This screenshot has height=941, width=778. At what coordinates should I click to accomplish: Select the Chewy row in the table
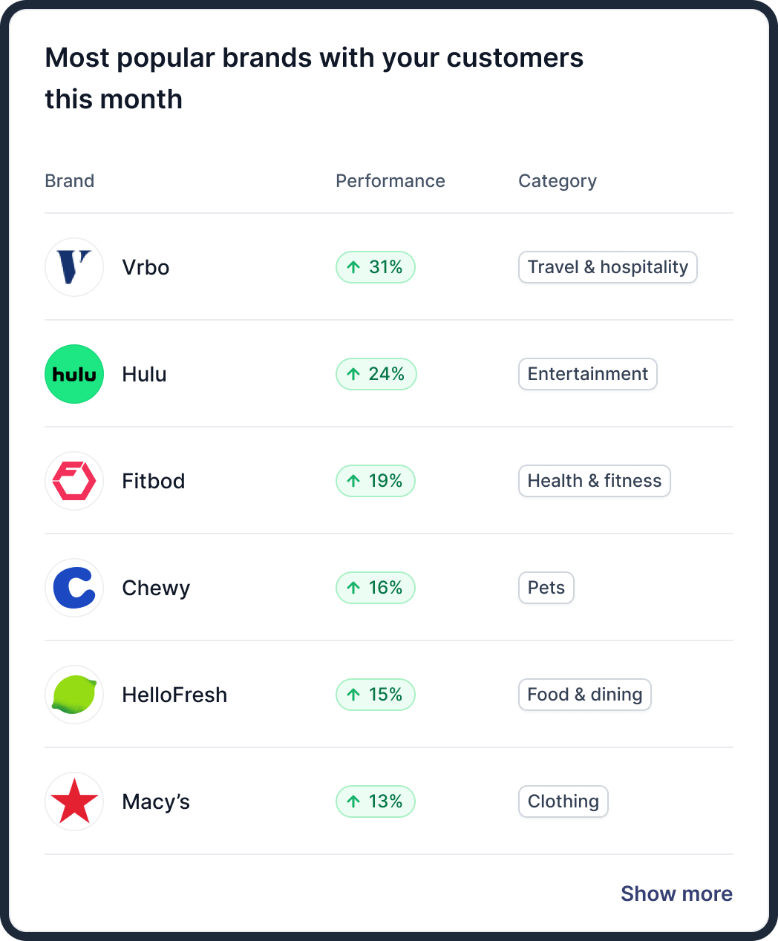(389, 588)
